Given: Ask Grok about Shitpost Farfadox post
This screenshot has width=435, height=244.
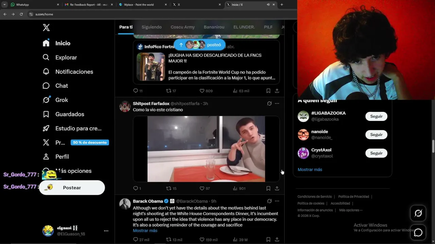Looking at the screenshot, I should pos(269,103).
